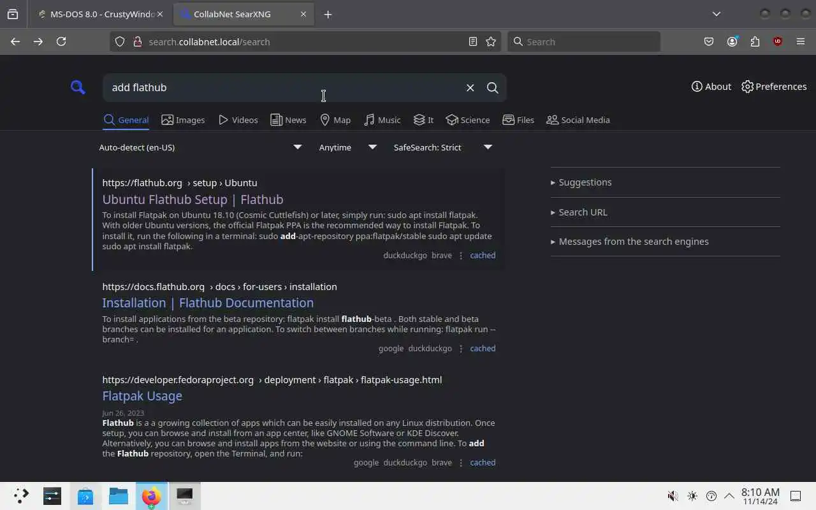
Task: Click the muted volume tray icon
Action: [673, 496]
